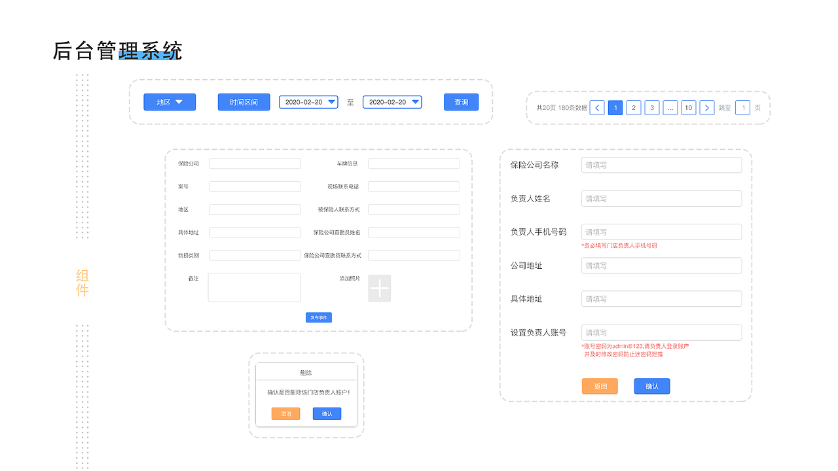Click the previous page arrow icon
The image size is (838, 471).
(x=596, y=107)
